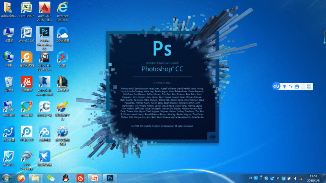Click the Creative Cloud logo on Photoshop splash
Viewport: 326px width, 183px height.
(x=212, y=137)
